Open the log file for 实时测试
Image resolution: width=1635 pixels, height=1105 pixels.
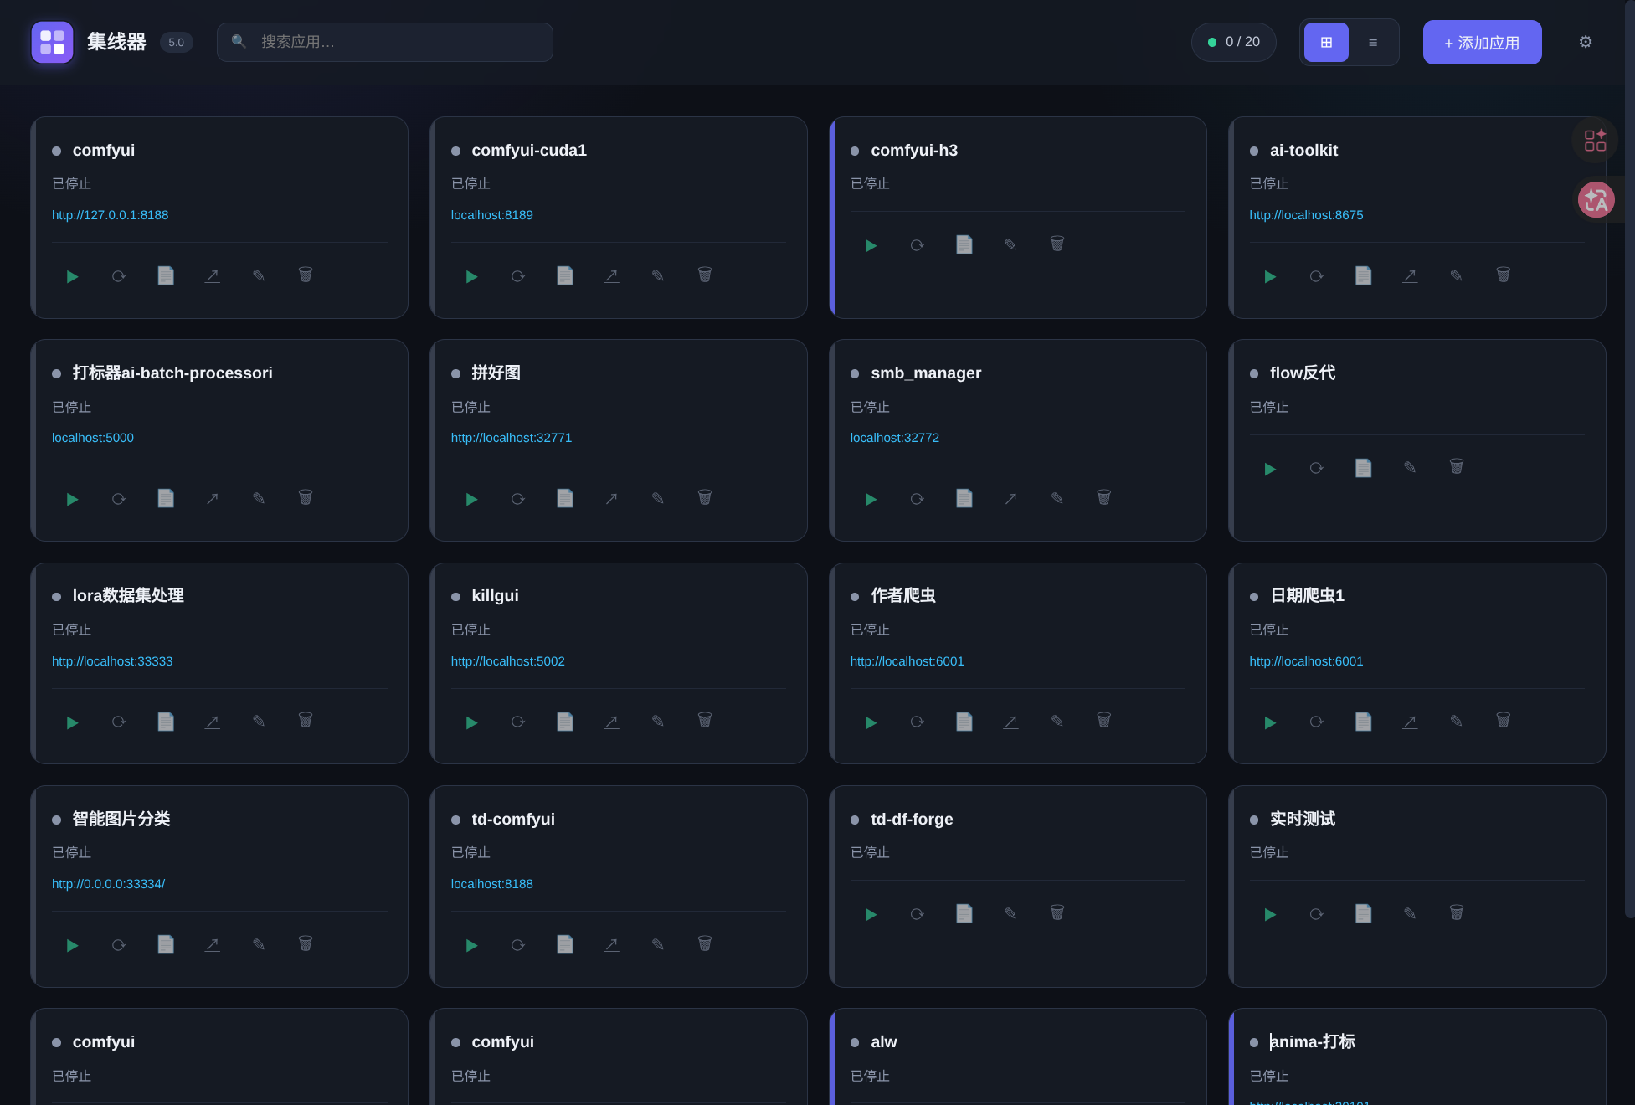1364,914
